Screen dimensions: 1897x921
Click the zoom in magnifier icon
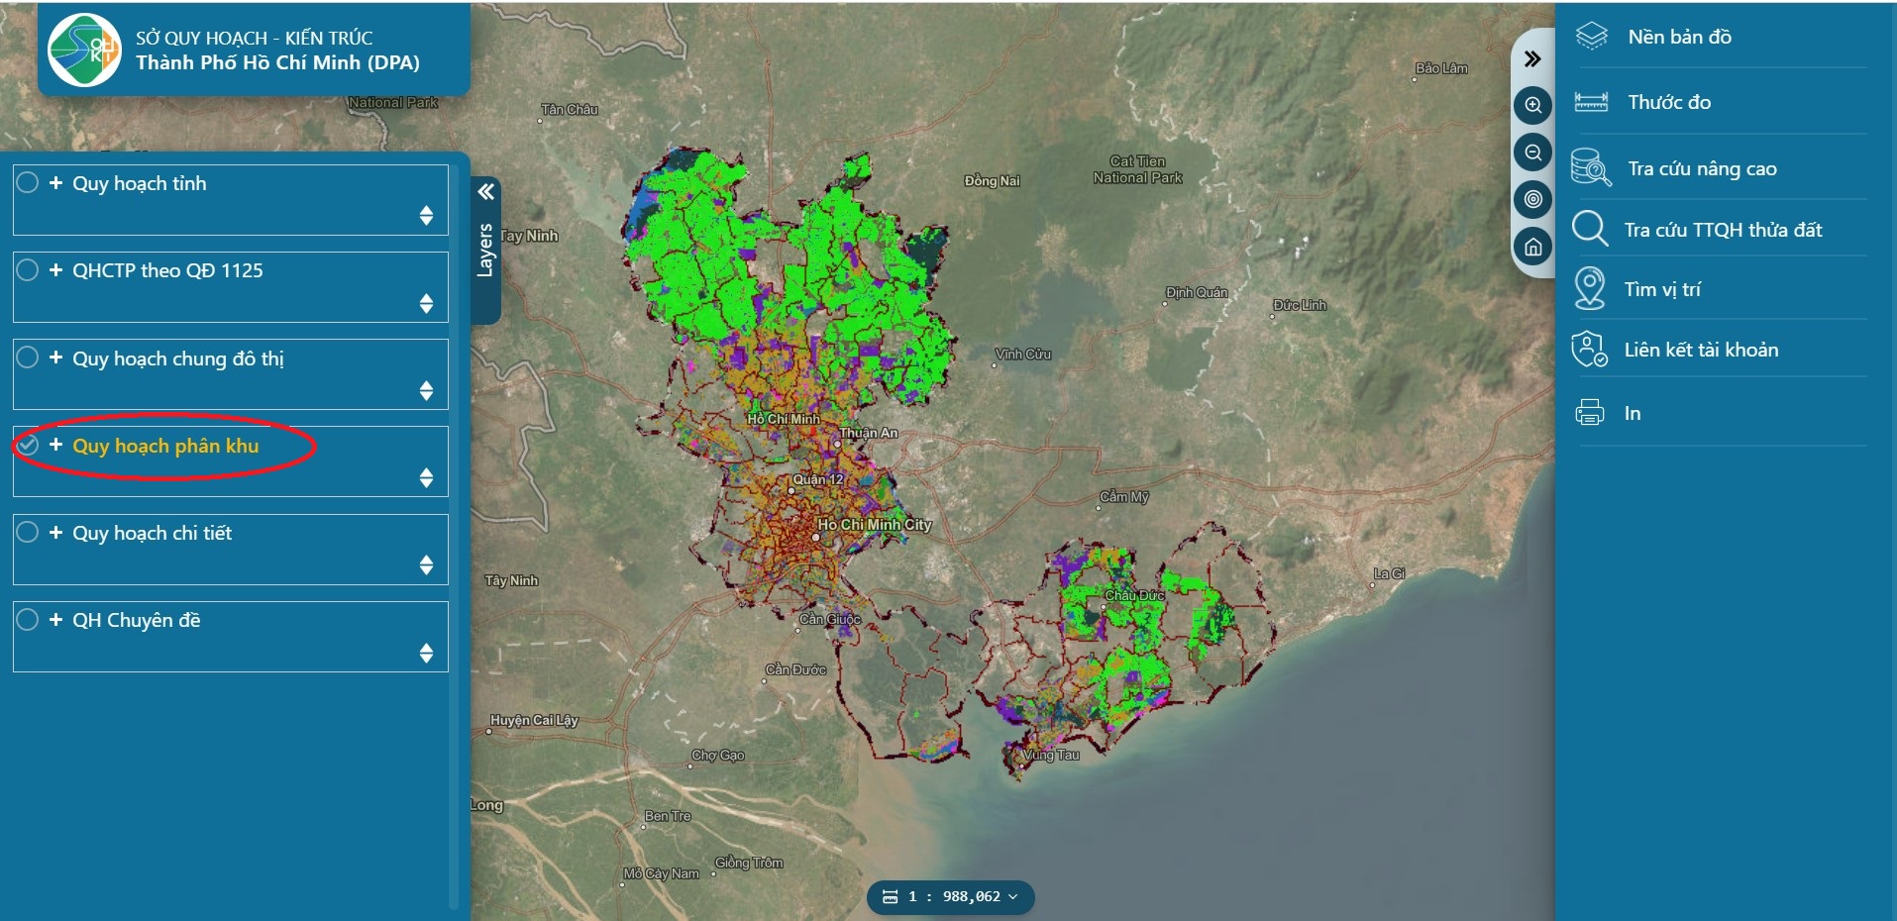1532,105
